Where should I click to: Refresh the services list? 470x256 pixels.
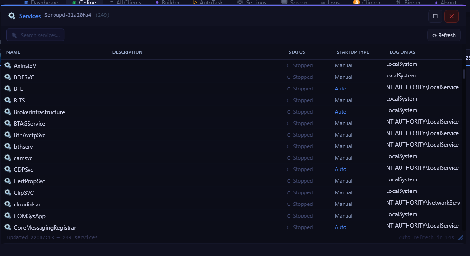point(444,35)
